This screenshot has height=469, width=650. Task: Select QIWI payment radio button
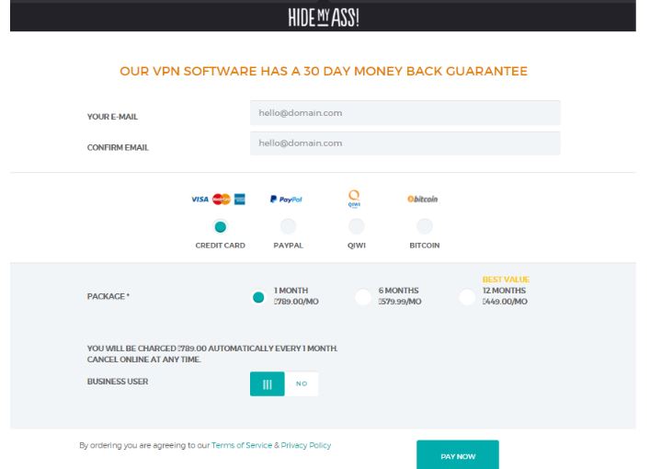point(357,226)
